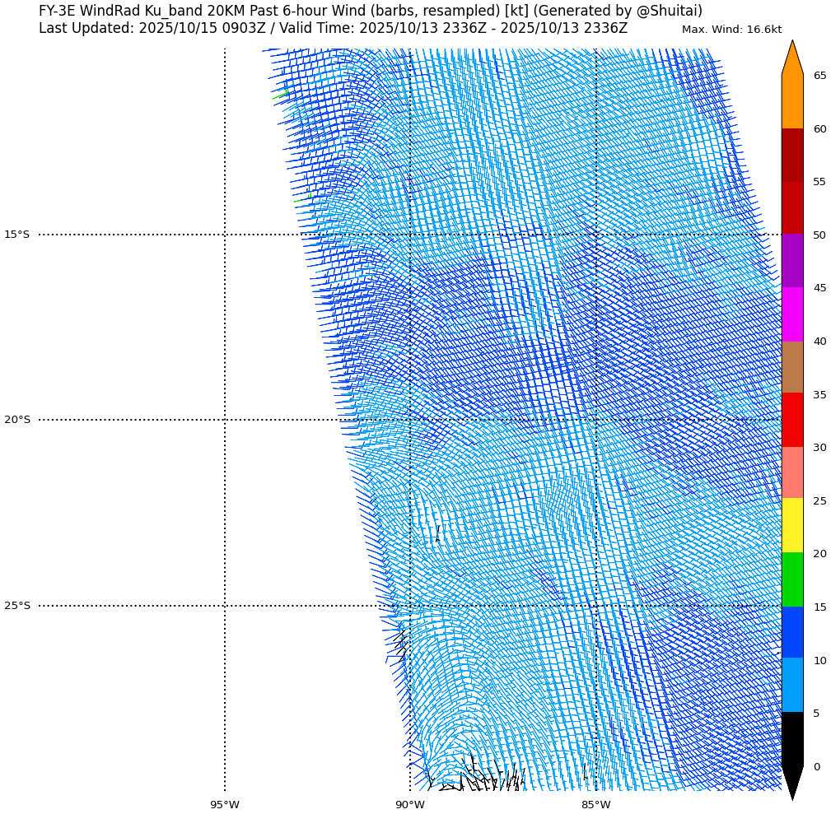
Task: Click the colorbar tick label 65
Action: [819, 76]
